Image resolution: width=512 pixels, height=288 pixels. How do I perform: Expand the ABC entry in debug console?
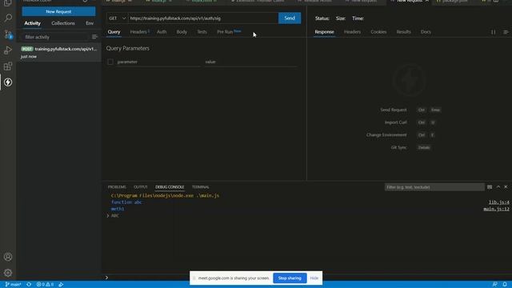click(108, 215)
